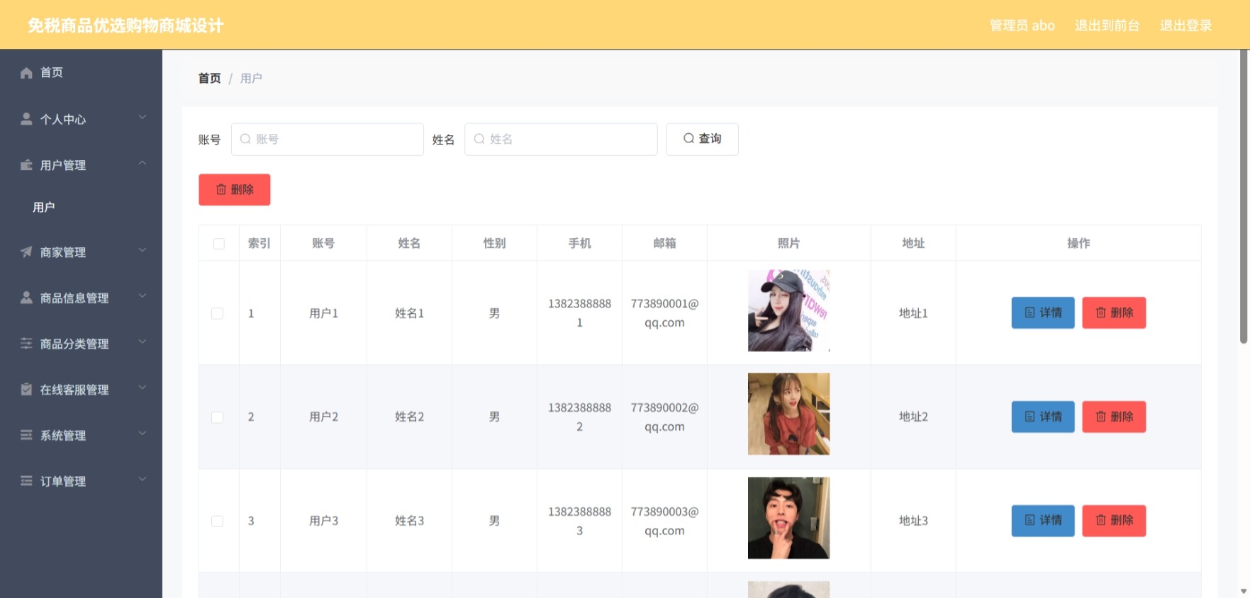Viewport: 1250px width, 598px height.
Task: Open the 个人中心 sidebar menu
Action: [81, 119]
